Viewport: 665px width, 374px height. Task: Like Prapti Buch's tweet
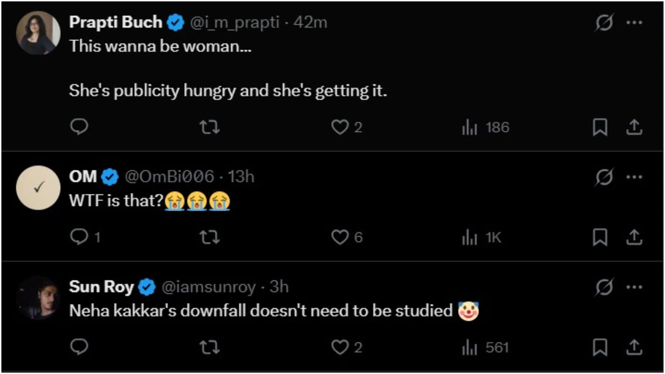pyautogui.click(x=340, y=127)
